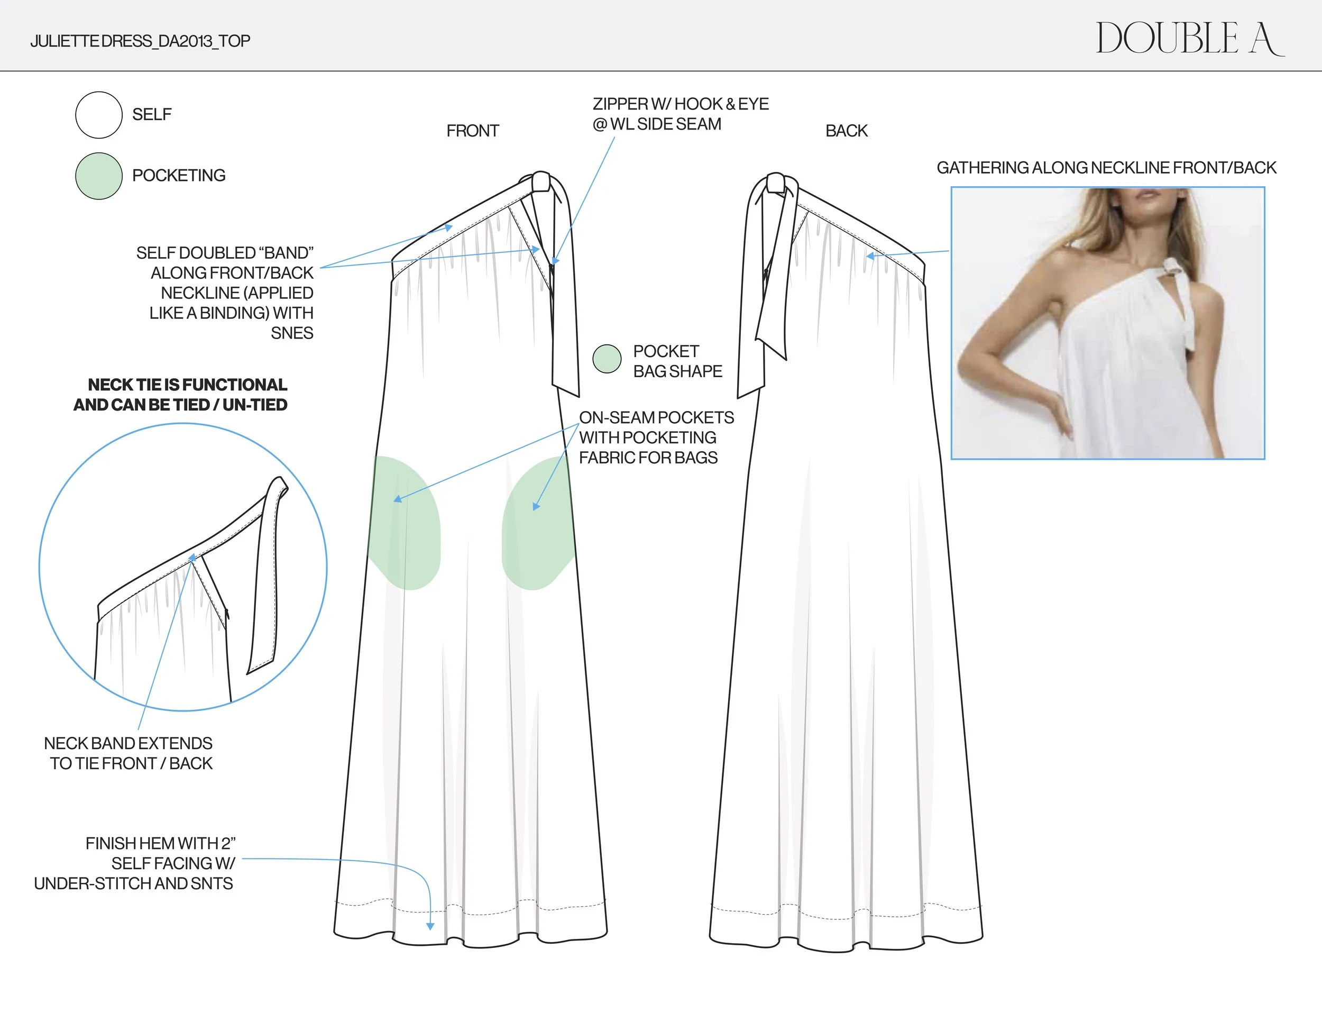Click the model photo thumbnail

coord(1107,323)
